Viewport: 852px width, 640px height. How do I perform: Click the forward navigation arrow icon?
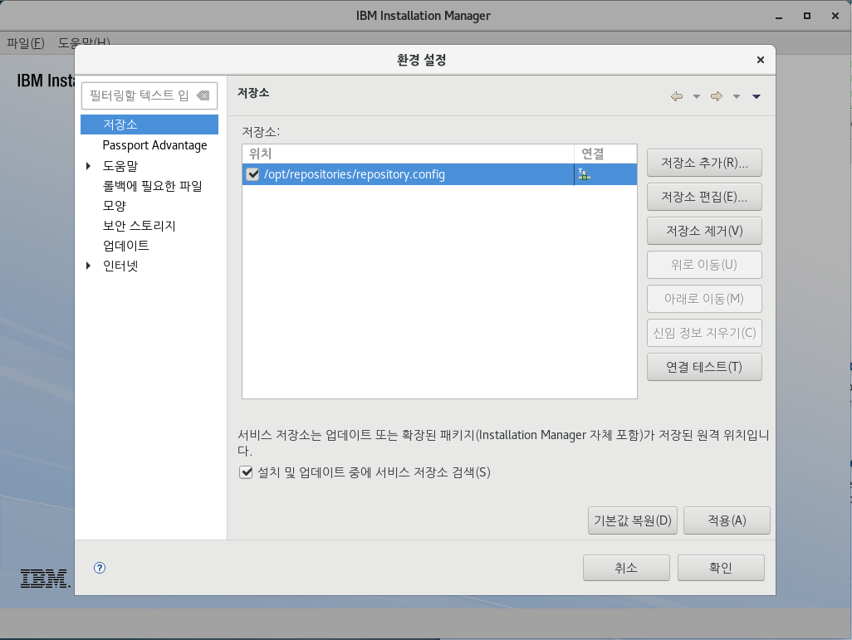(717, 96)
